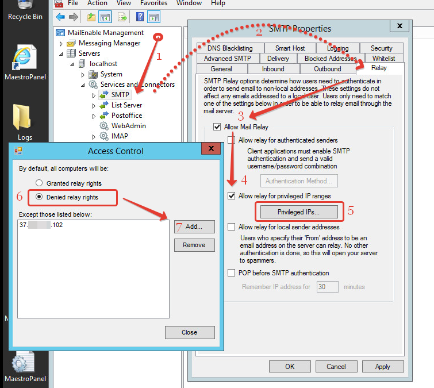434x388 pixels.
Task: Click the Servers node icon
Action: coord(71,53)
